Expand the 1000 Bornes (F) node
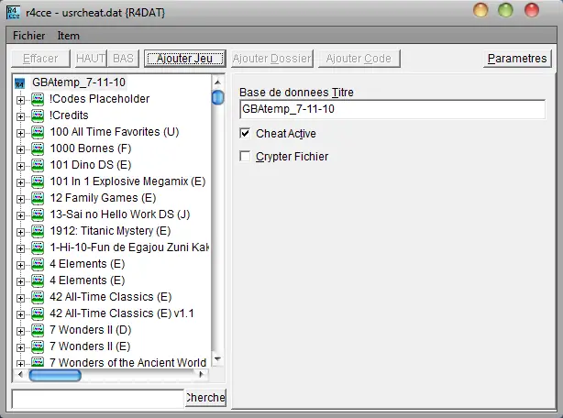 point(20,149)
